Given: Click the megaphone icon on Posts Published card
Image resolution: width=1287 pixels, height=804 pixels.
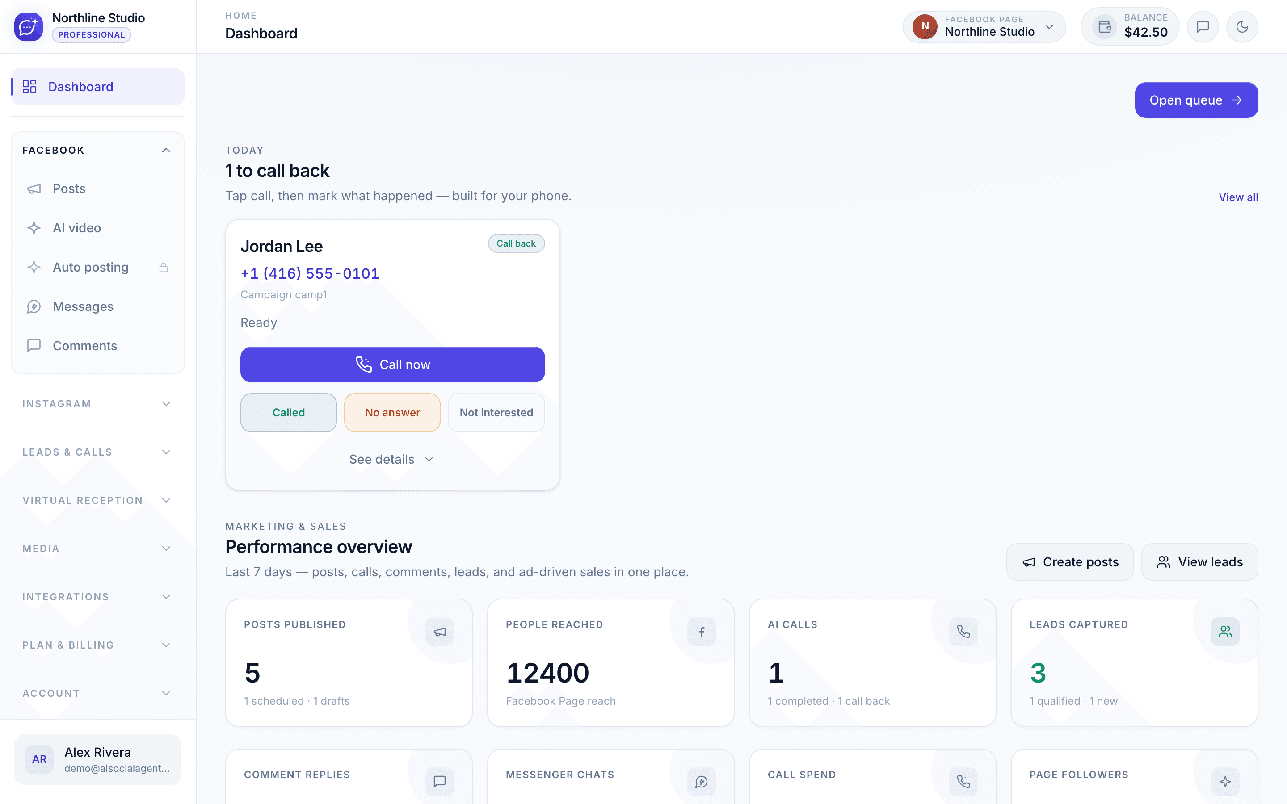Looking at the screenshot, I should click(x=440, y=632).
